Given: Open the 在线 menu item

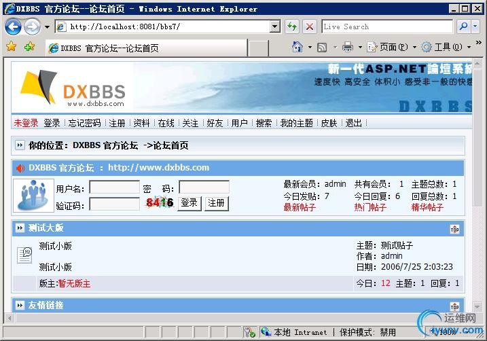Looking at the screenshot, I should 166,124.
